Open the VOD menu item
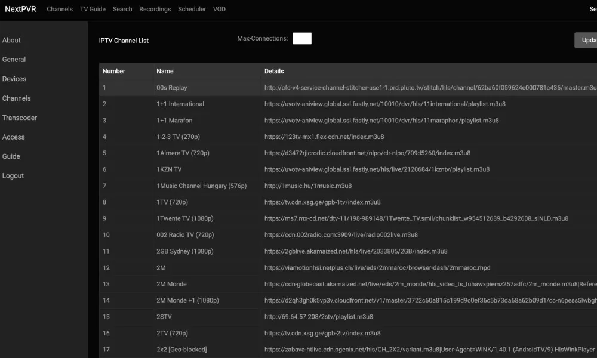This screenshot has width=597, height=358. [219, 9]
